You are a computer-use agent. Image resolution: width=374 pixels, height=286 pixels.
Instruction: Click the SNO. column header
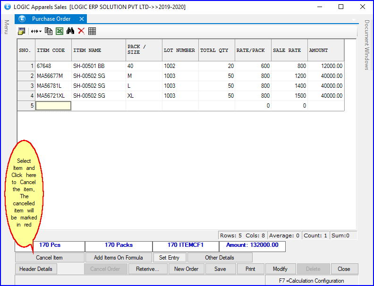(26, 50)
